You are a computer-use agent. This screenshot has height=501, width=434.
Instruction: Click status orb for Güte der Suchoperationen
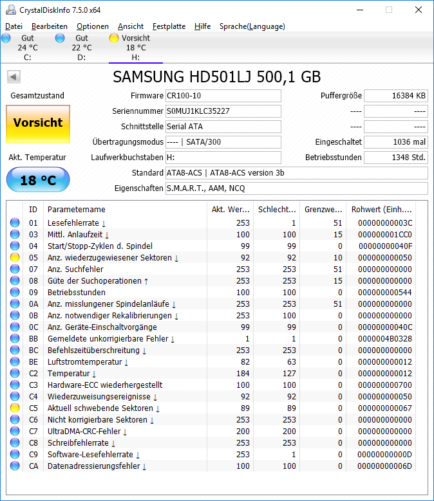pyautogui.click(x=15, y=280)
